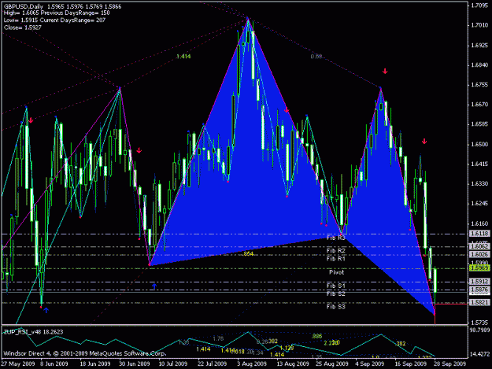
Task: Select the 'High= 1.6065 Previous DaysRange= 150' line
Action: 57,13
